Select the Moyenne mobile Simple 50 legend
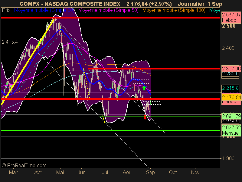Viewport: 242px width, 182px height. click(108, 10)
